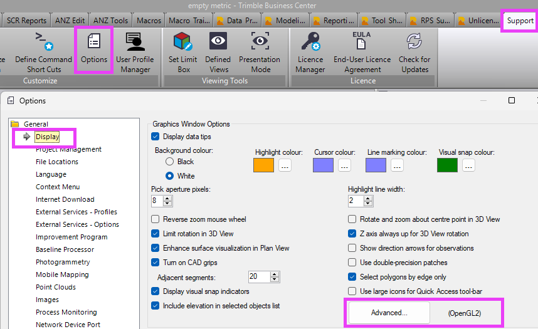Toggle Display data tips checkbox
The image size is (538, 329).
(155, 137)
